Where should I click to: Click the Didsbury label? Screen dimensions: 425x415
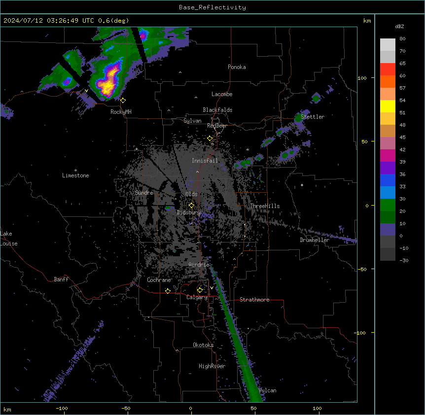click(x=188, y=212)
